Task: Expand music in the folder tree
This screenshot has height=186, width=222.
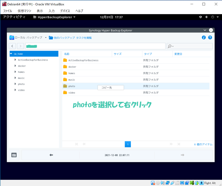Action: coord(15,78)
